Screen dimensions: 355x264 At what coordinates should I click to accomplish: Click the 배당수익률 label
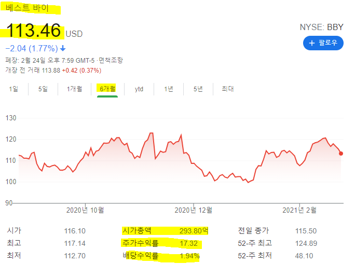click(x=140, y=256)
